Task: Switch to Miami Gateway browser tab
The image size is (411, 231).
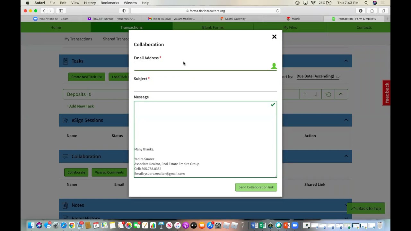Action: (x=233, y=19)
